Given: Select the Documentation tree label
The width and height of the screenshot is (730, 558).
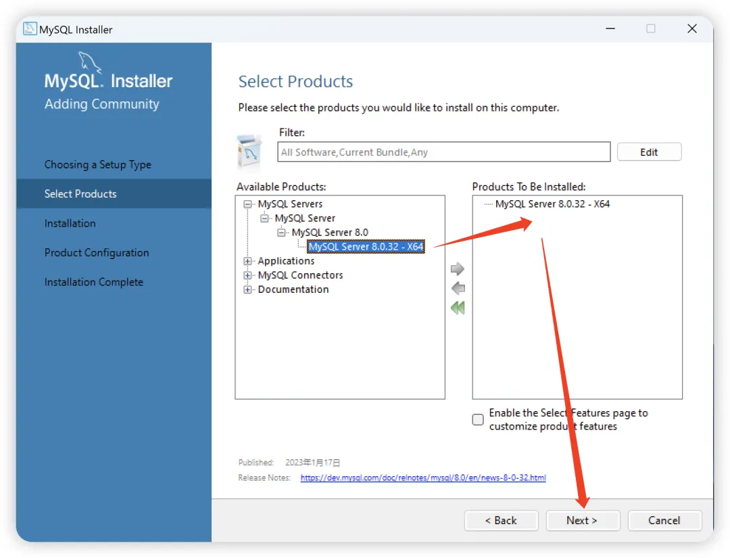Looking at the screenshot, I should [293, 289].
